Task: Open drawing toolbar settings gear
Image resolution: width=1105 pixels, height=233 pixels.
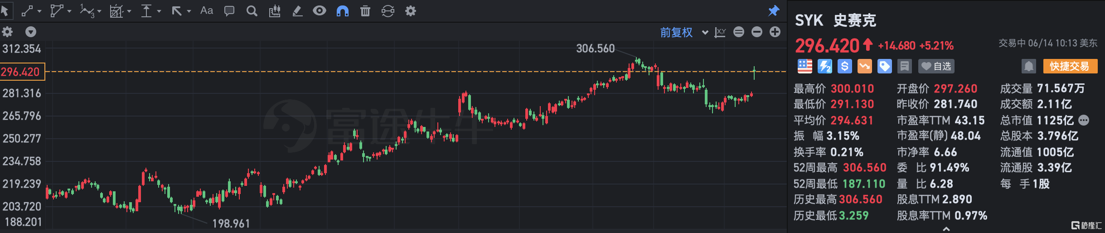Action: 411,11
